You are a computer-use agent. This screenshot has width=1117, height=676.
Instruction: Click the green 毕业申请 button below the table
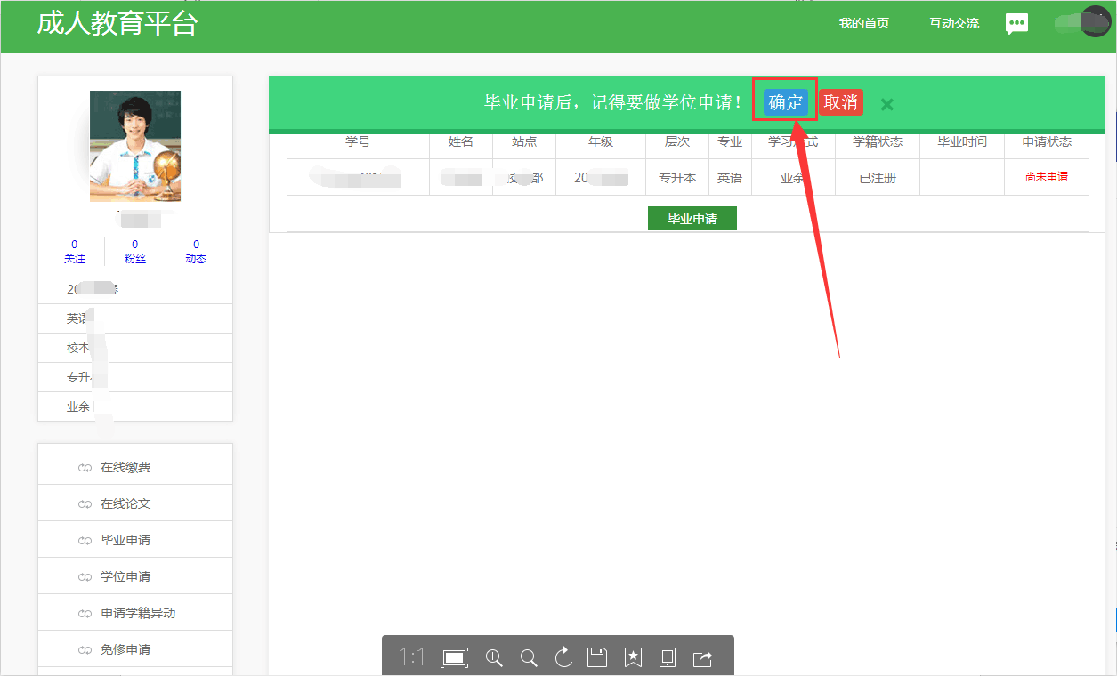click(692, 219)
